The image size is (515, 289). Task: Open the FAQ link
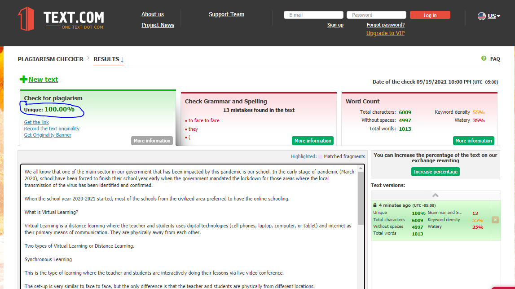tap(495, 59)
